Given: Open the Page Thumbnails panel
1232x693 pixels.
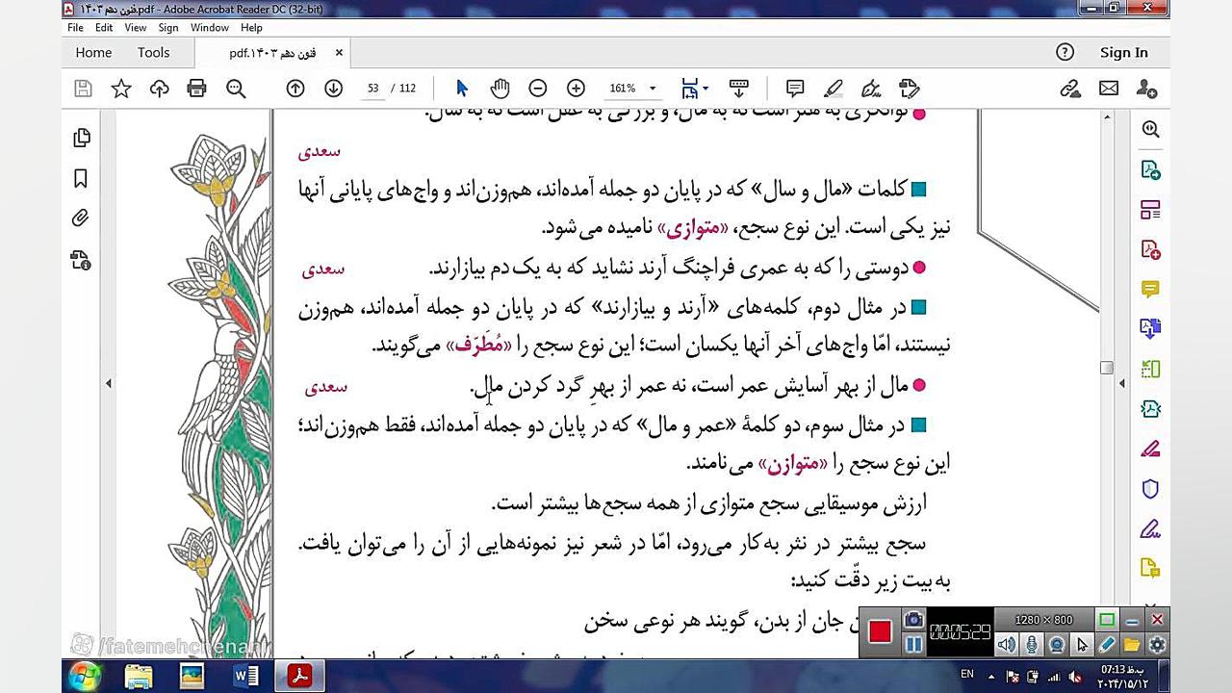Looking at the screenshot, I should 82,138.
